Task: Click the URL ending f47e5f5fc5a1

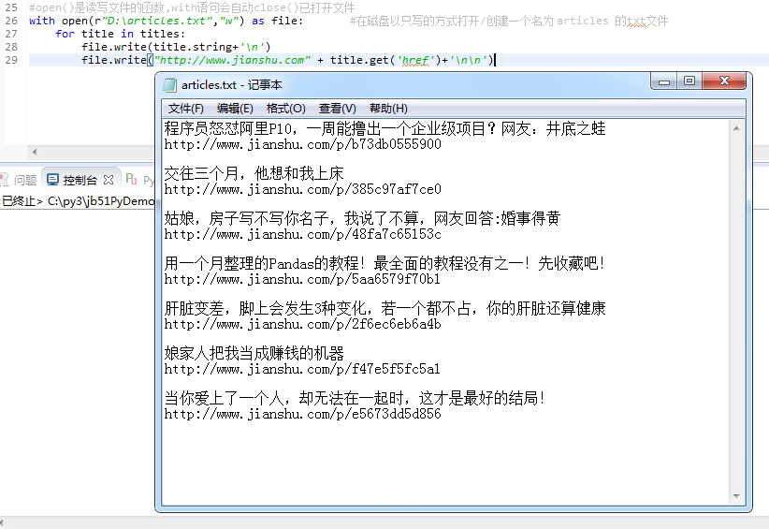Action: [x=302, y=369]
